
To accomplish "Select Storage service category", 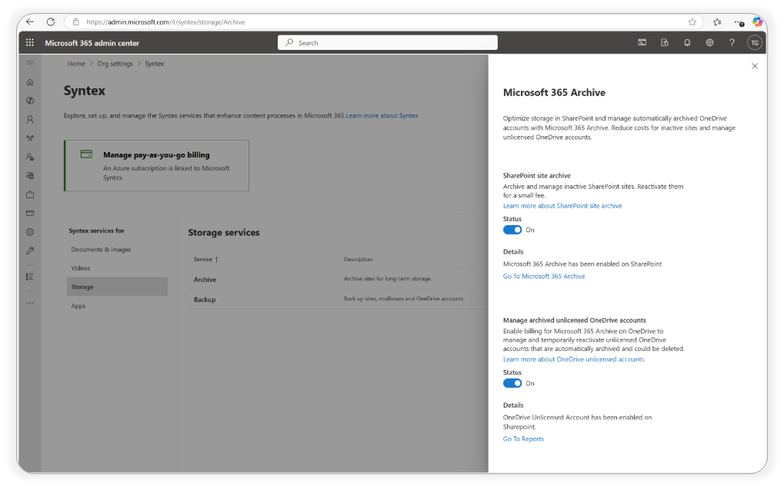I will [117, 287].
